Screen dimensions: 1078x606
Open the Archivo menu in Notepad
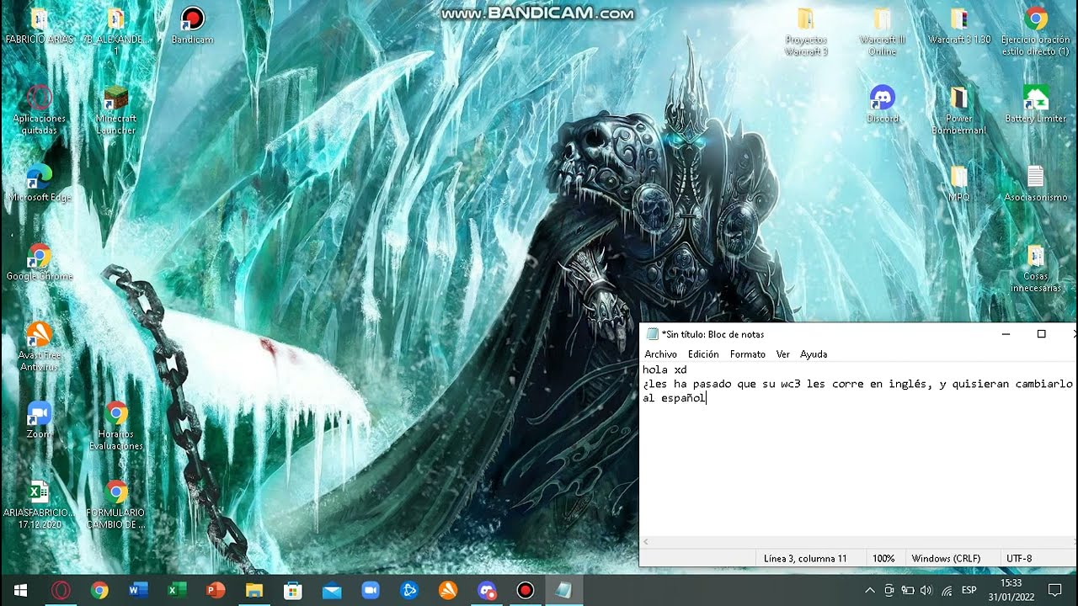[x=660, y=354]
